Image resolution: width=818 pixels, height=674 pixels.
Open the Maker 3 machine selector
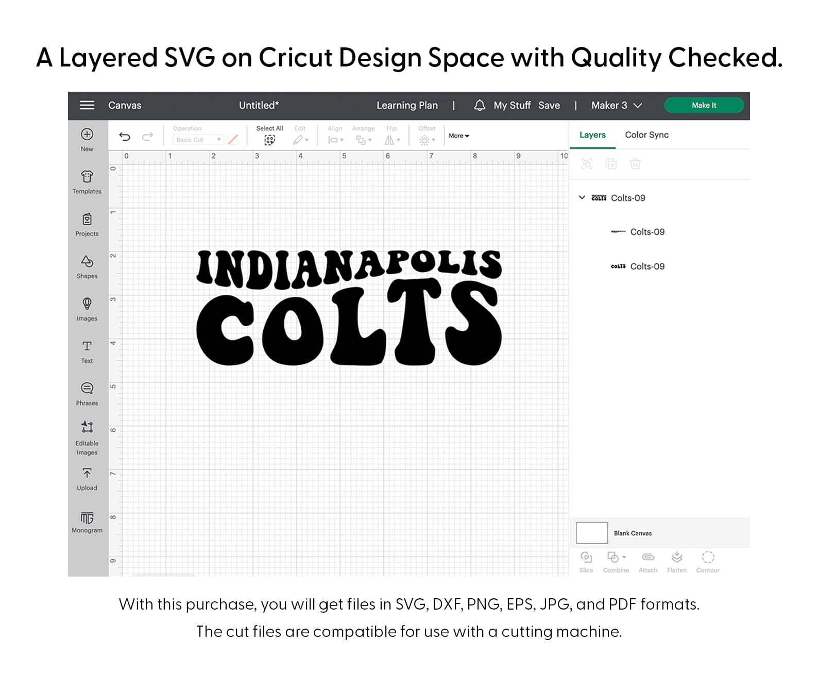pos(617,105)
